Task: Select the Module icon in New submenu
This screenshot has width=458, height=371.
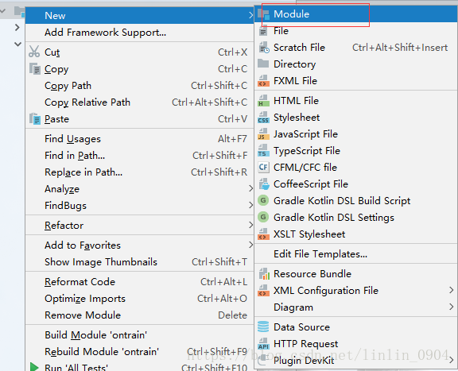Action: (x=263, y=14)
